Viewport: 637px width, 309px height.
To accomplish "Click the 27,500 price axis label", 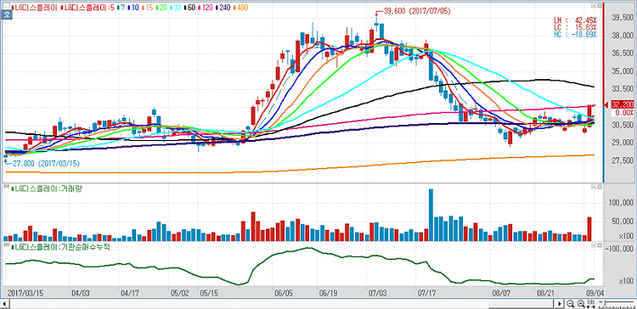I will (x=623, y=160).
